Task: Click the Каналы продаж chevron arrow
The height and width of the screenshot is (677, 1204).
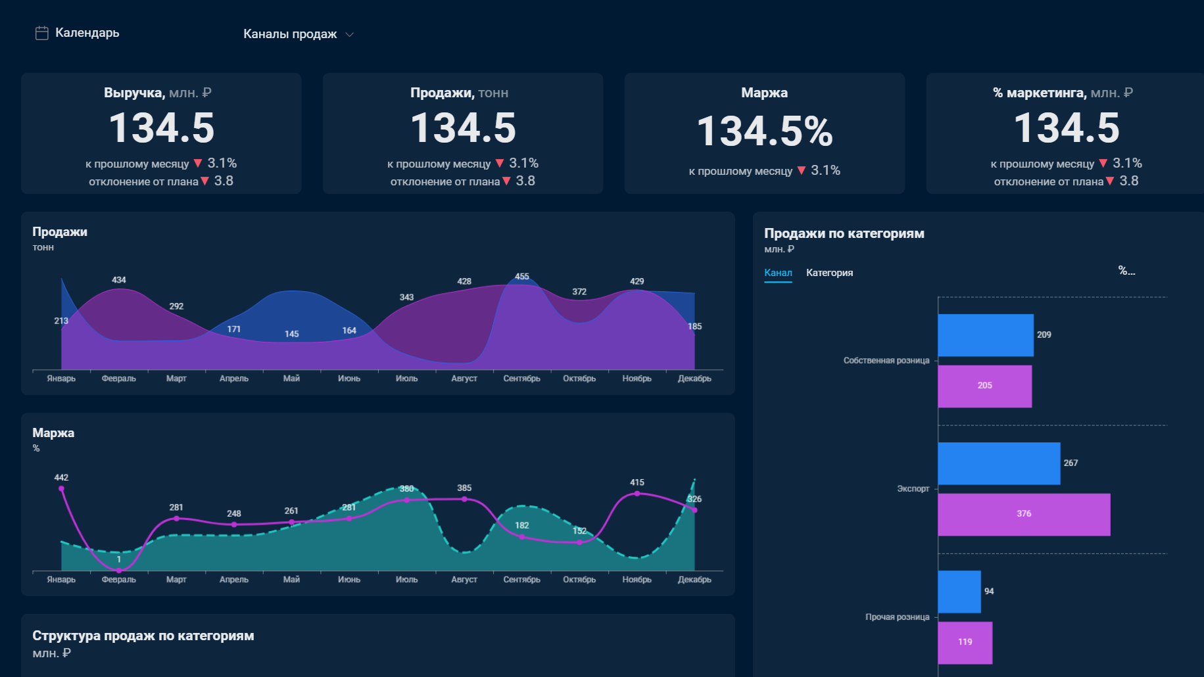Action: click(349, 35)
